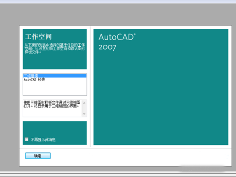Tick the 不再显示此消息 checkbox
Viewport: 236px width, 177px height.
coord(26,139)
